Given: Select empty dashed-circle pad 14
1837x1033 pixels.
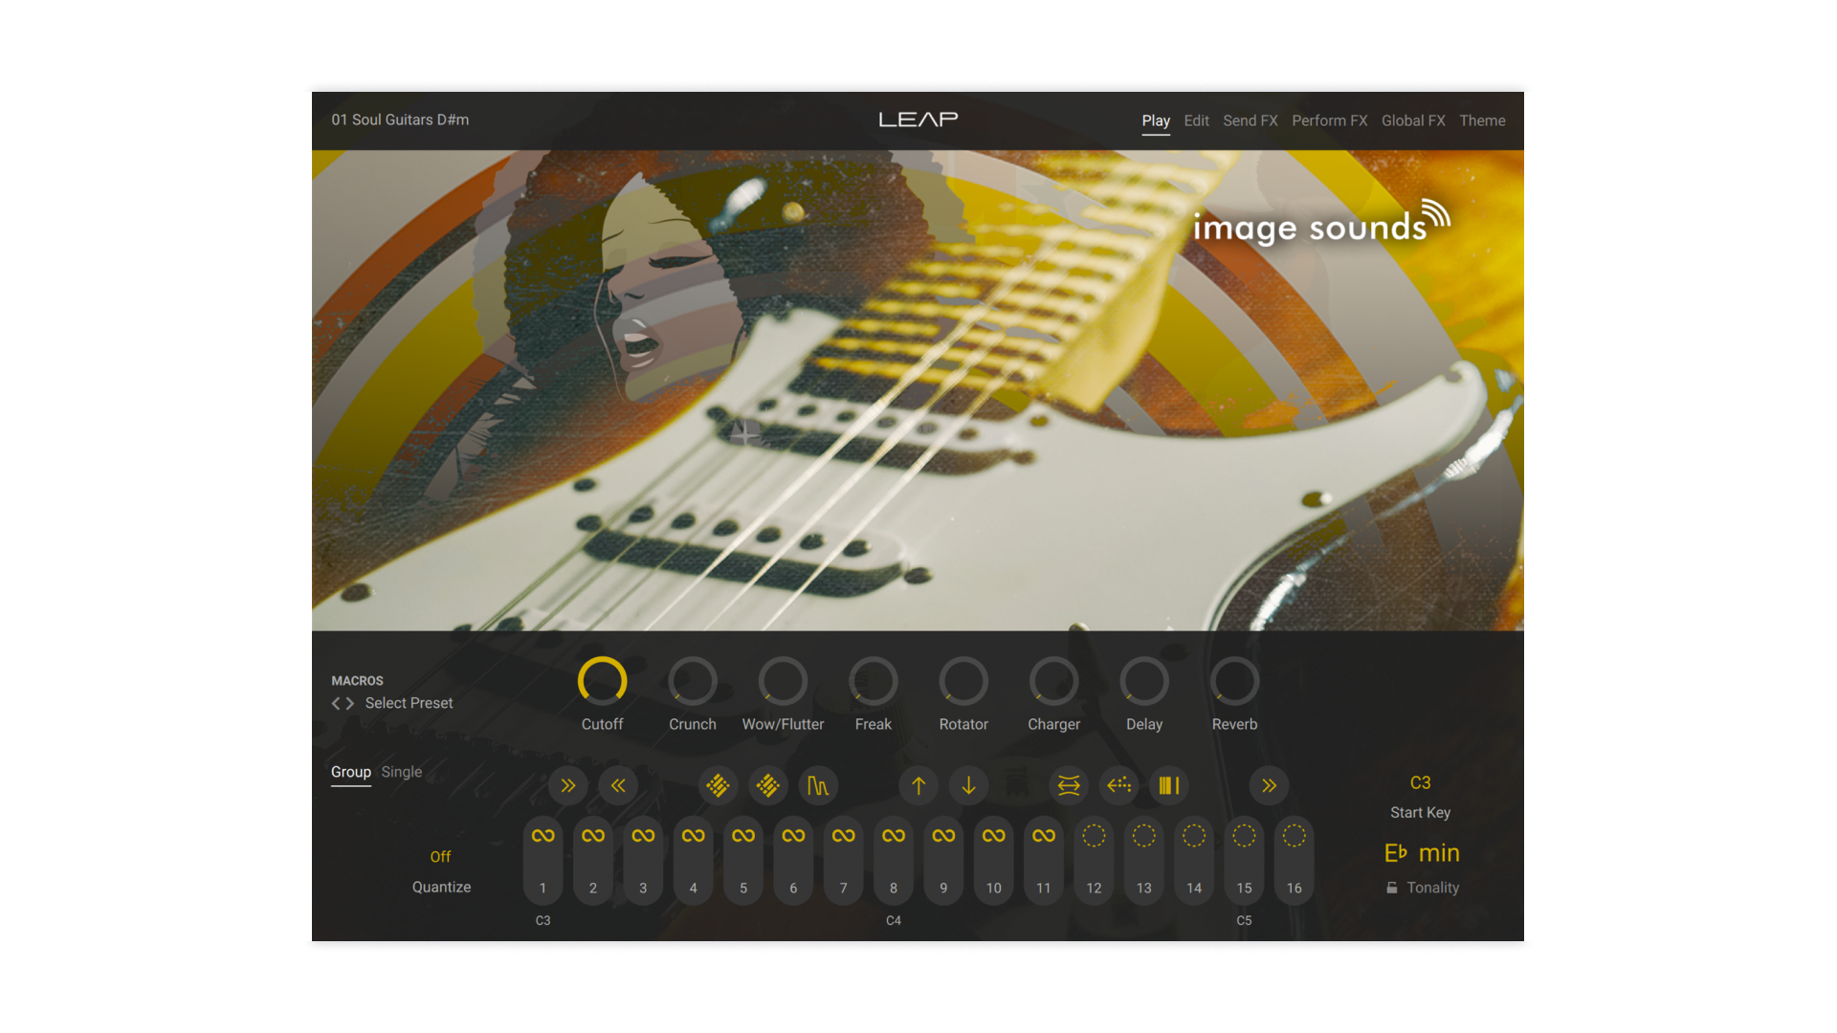Looking at the screenshot, I should click(1194, 860).
